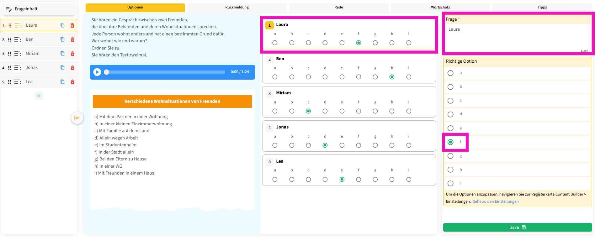This screenshot has width=595, height=251.
Task: Duplicate the Lea question item
Action: click(62, 82)
